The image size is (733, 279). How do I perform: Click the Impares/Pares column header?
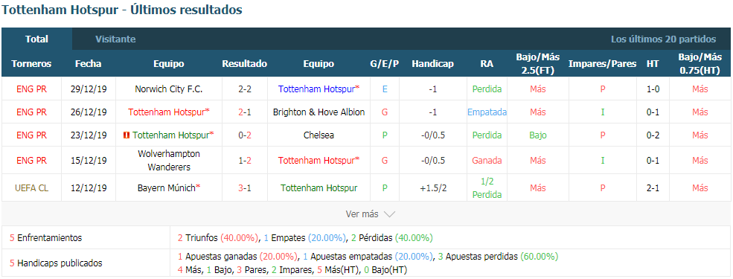pyautogui.click(x=602, y=64)
